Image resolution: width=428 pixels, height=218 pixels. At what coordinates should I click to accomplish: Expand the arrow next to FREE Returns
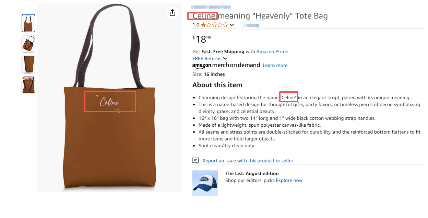pyautogui.click(x=225, y=59)
